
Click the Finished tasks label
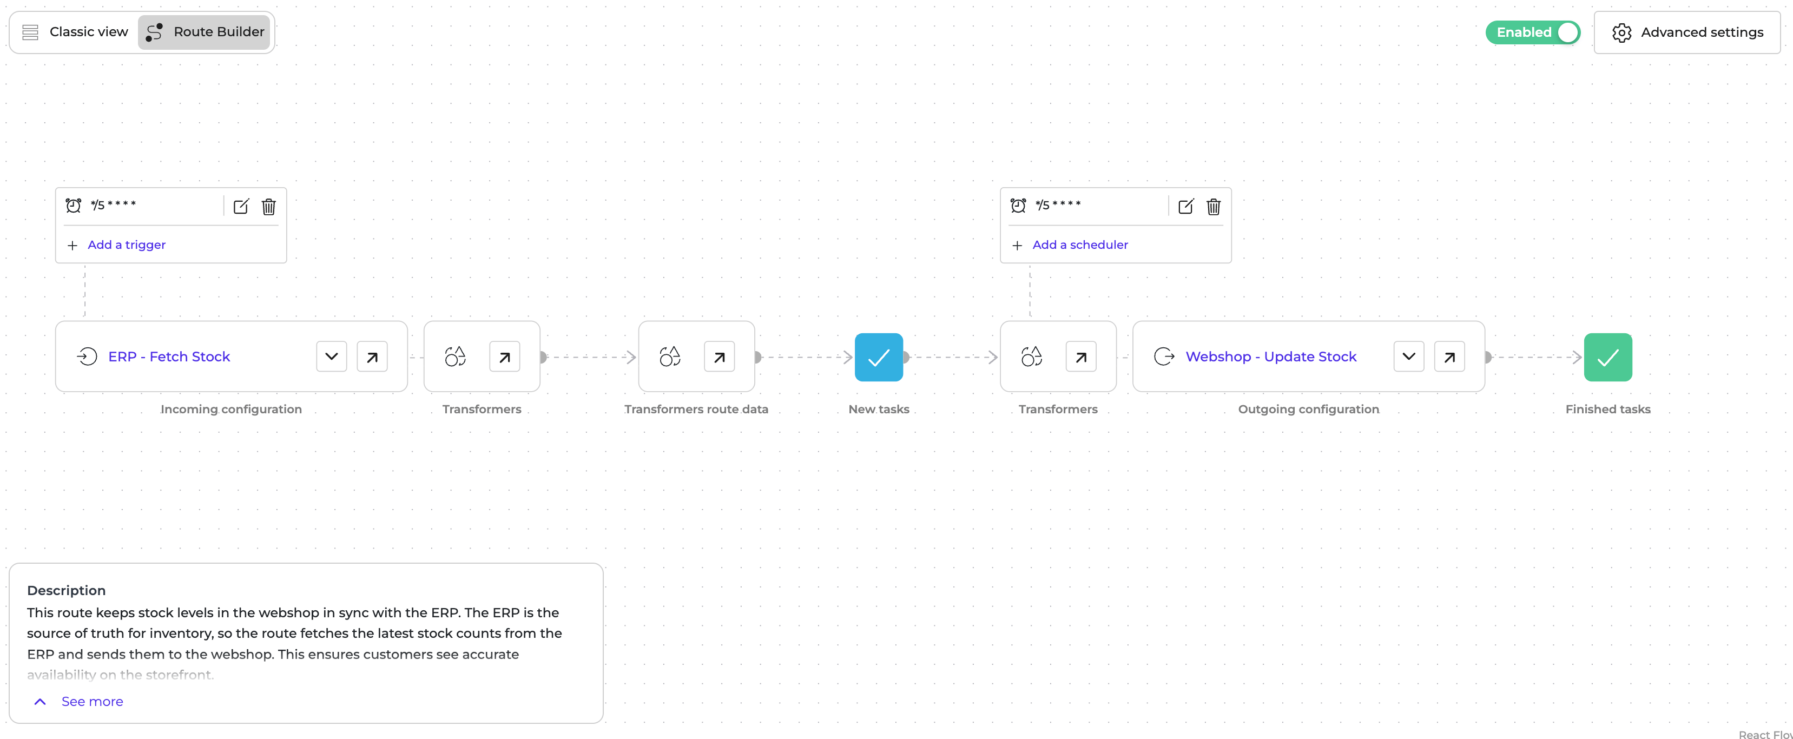pyautogui.click(x=1608, y=409)
